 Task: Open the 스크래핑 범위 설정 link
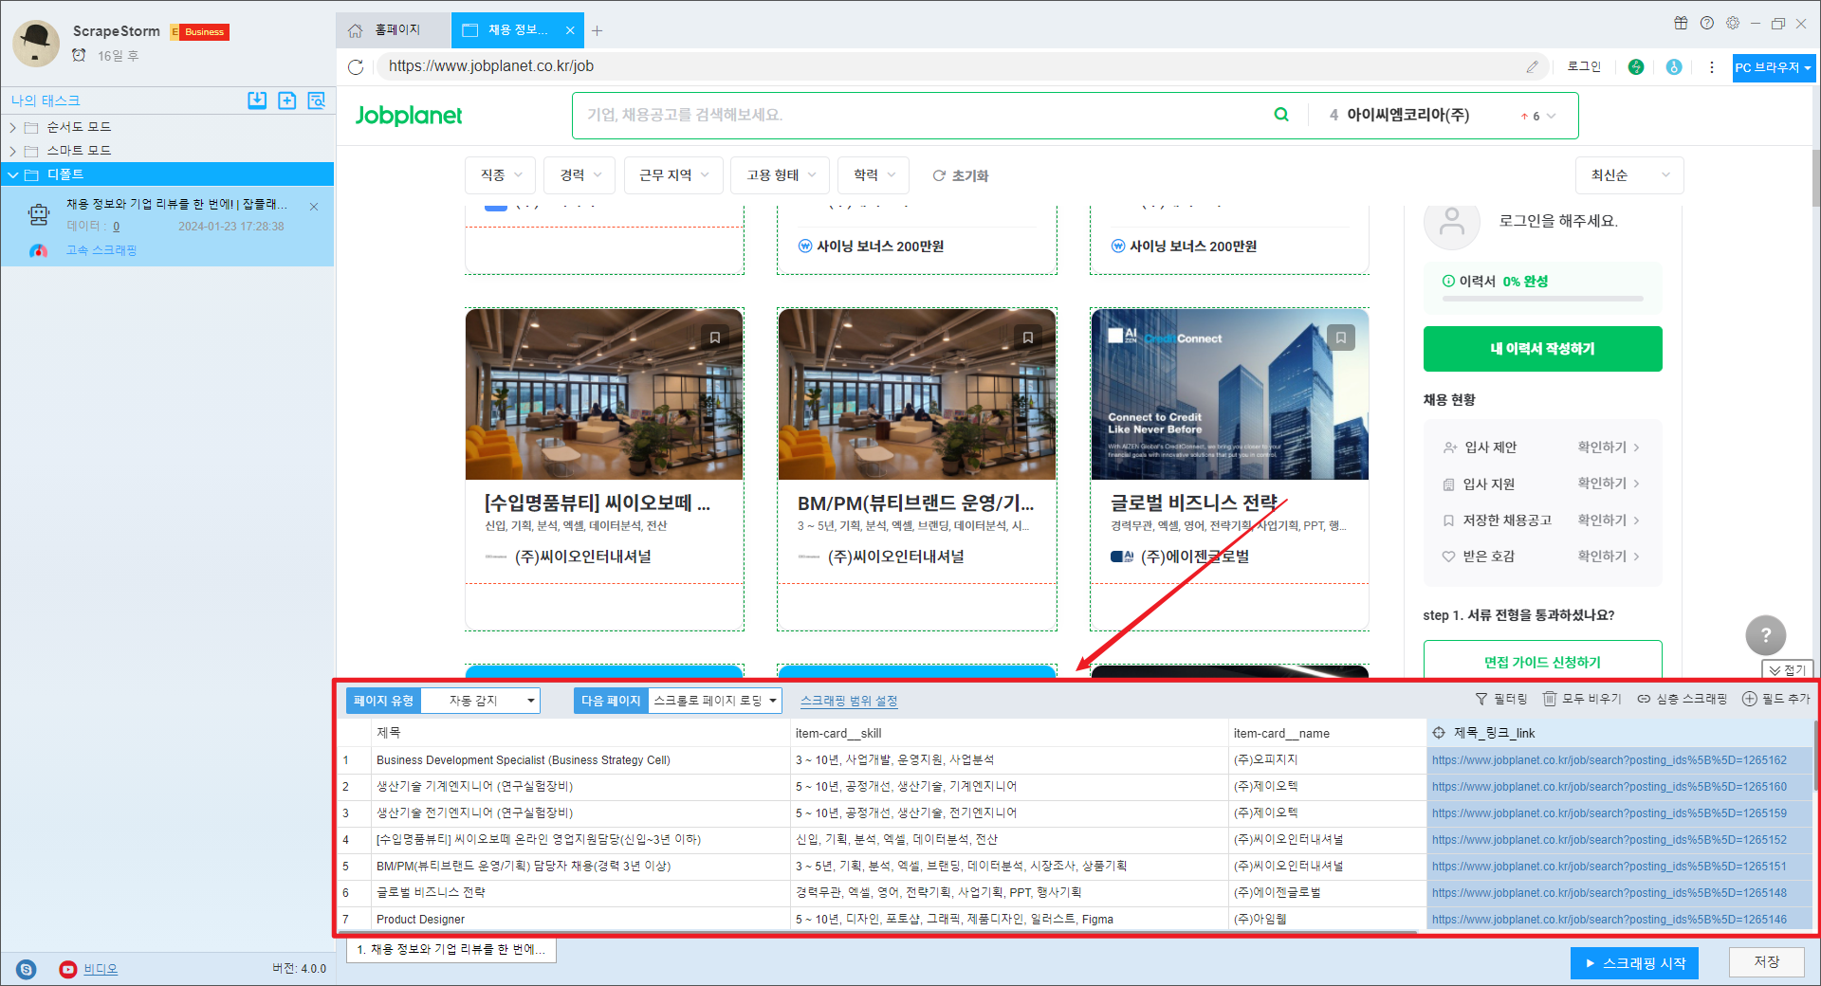tap(849, 701)
